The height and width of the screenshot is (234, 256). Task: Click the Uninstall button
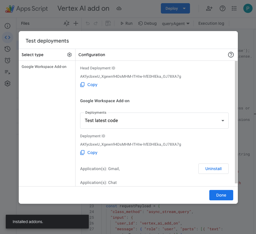[x=213, y=169]
